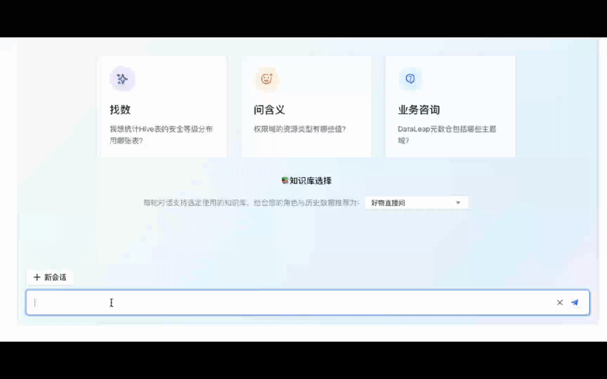Click sample question DataLeap元数仓包括哪些主题域
Viewport: 607px width, 379px height.
(447, 135)
